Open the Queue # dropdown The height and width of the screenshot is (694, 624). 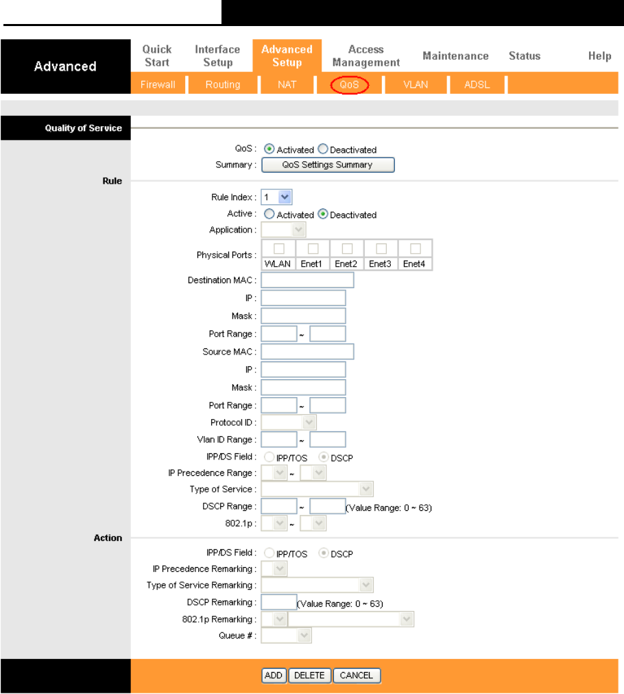[287, 636]
